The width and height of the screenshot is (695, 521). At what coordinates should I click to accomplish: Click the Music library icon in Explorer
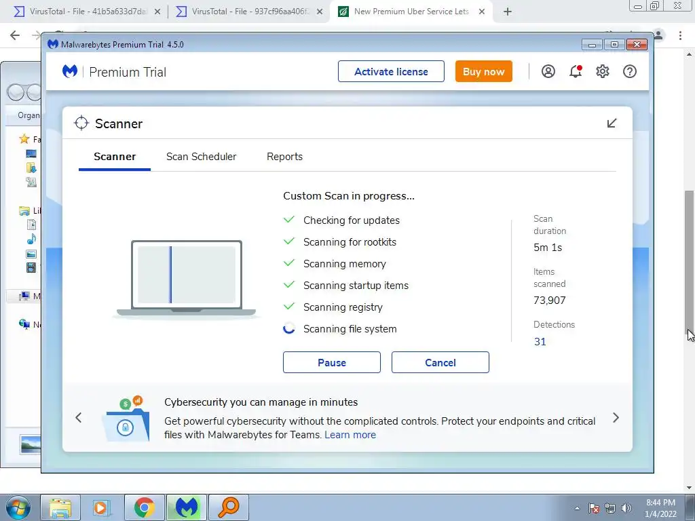pyautogui.click(x=31, y=239)
